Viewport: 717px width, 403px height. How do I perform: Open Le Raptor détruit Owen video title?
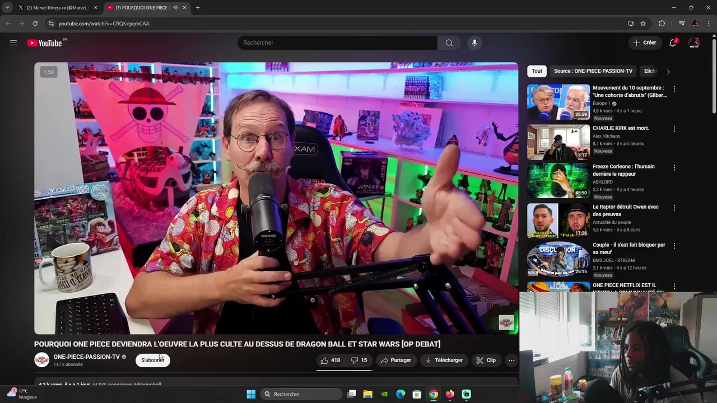click(626, 210)
